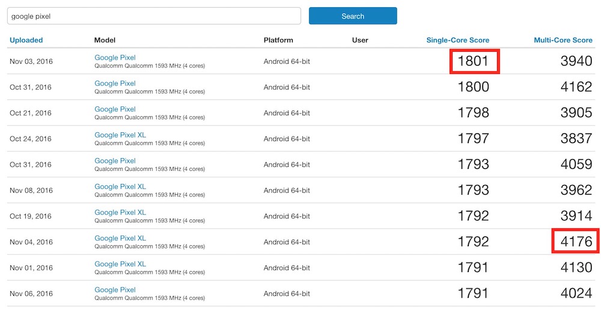Sort by Single-Core Score header
The width and height of the screenshot is (601, 309).
(457, 40)
